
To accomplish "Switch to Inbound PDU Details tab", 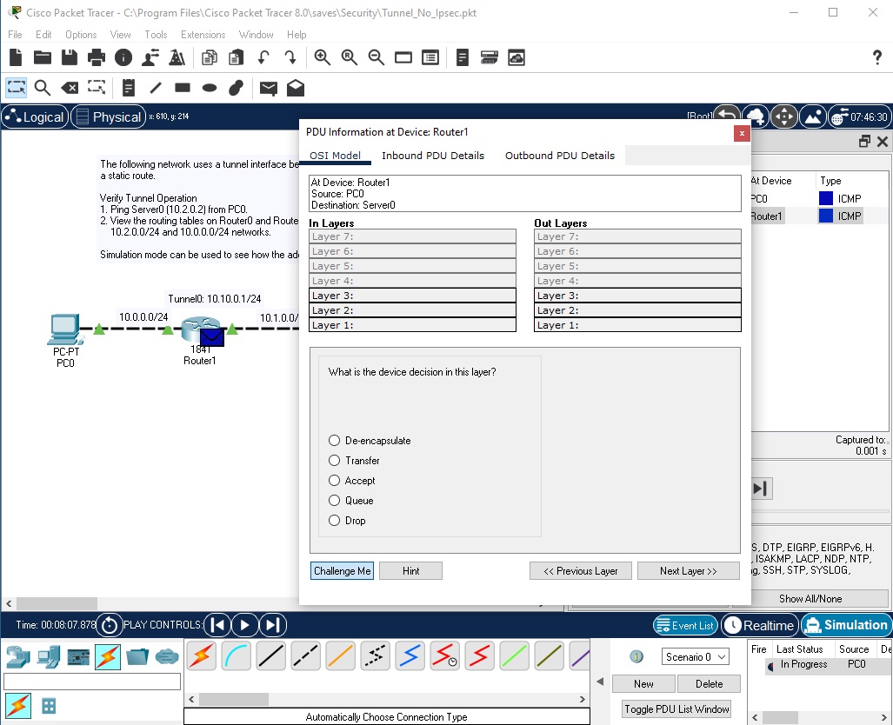I will [433, 156].
